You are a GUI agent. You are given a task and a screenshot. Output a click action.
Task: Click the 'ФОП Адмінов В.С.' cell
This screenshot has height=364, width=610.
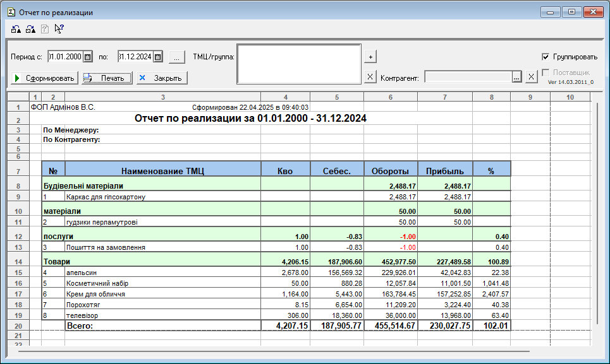(x=63, y=107)
